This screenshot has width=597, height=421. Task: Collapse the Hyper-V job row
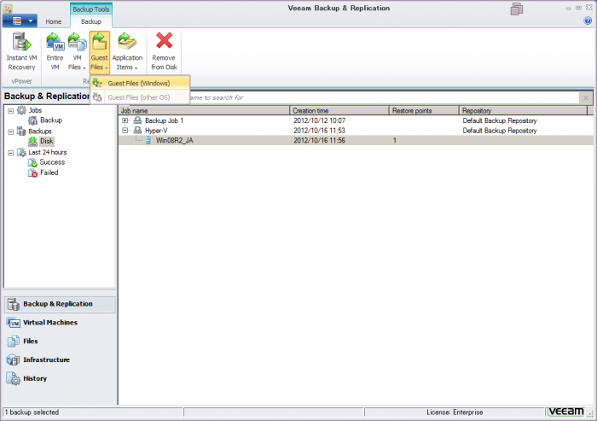point(125,131)
